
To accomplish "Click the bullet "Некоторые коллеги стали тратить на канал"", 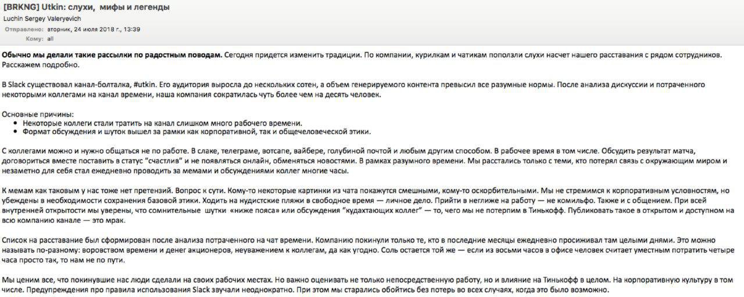I will tap(162, 123).
